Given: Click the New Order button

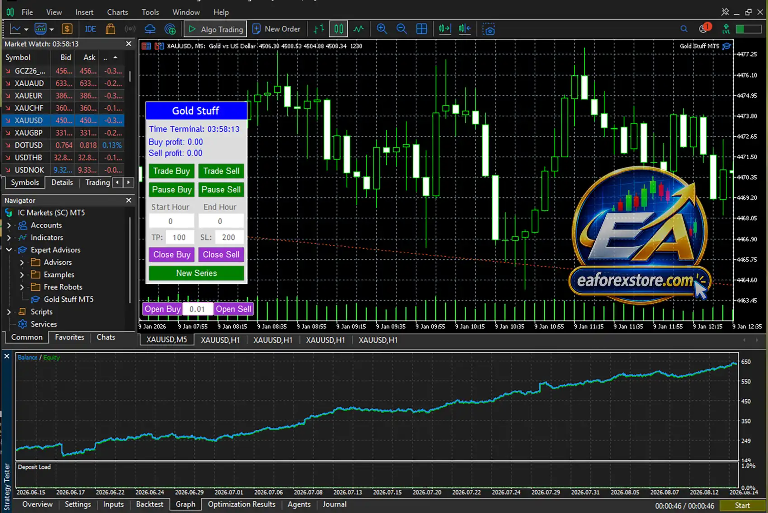Looking at the screenshot, I should (x=276, y=29).
